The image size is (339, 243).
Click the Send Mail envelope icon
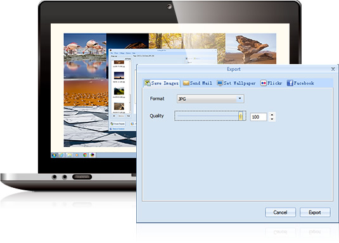click(186, 83)
